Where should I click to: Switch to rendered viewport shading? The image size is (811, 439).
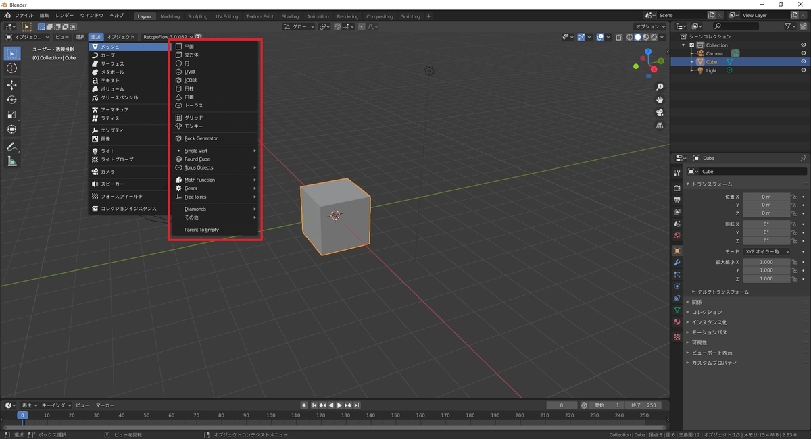pyautogui.click(x=654, y=37)
